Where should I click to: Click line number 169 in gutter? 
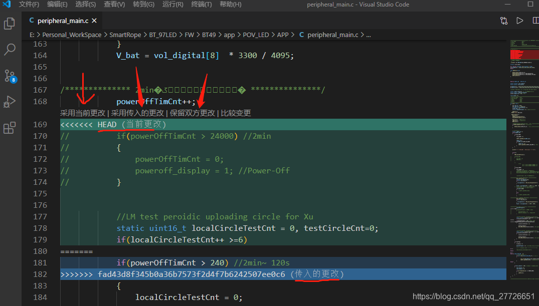[40, 124]
